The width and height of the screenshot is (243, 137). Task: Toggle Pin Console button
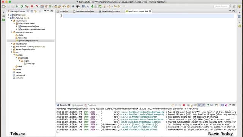tap(208, 105)
